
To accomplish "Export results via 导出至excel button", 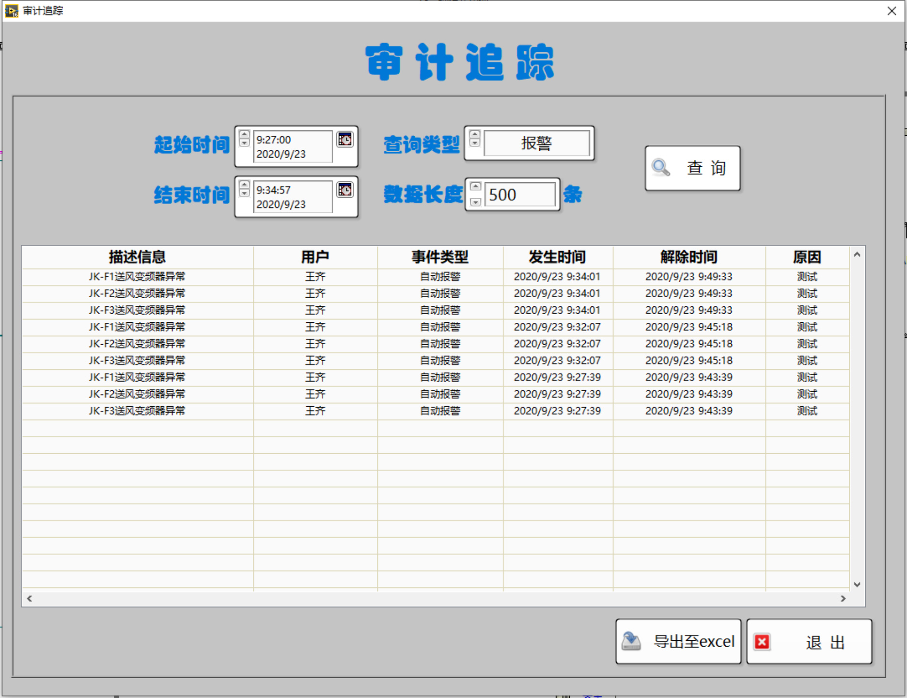I will (678, 641).
